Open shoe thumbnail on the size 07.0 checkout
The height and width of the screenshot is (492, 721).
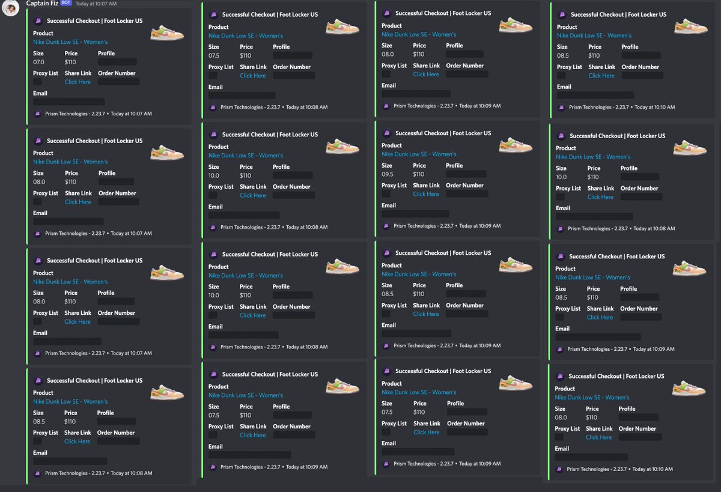point(167,32)
